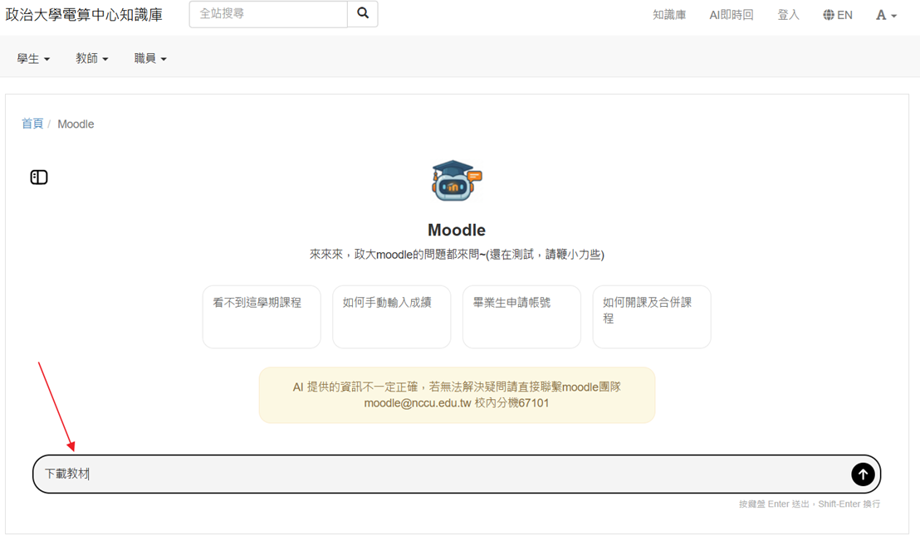Click the Moodle robot mascot image
The image size is (920, 540).
click(x=457, y=181)
